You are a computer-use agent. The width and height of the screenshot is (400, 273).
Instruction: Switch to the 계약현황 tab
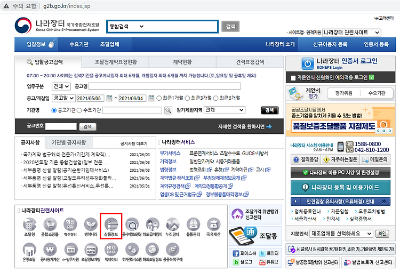pos(182,62)
